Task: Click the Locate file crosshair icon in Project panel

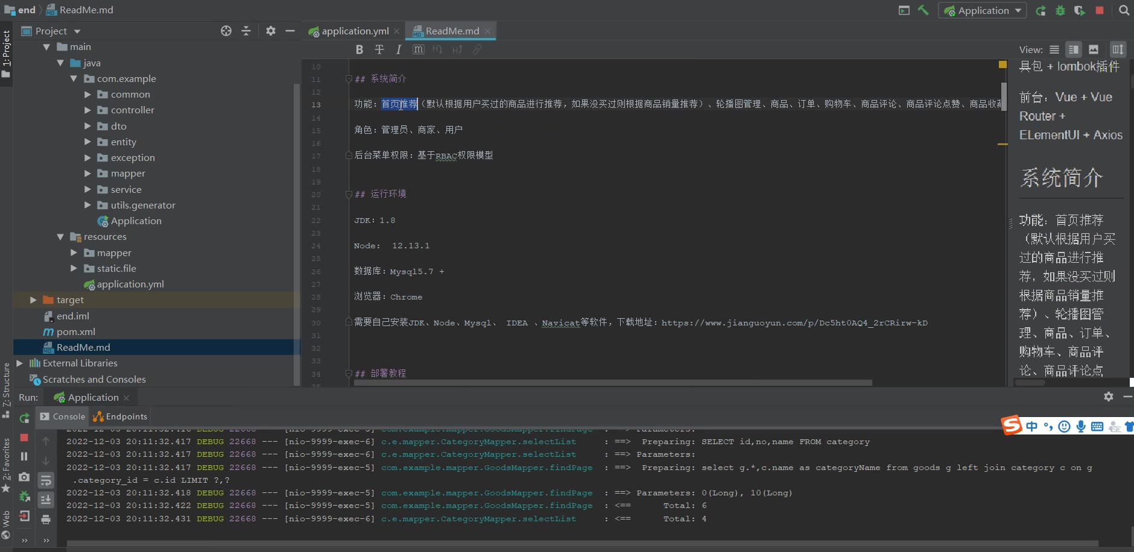Action: [226, 31]
